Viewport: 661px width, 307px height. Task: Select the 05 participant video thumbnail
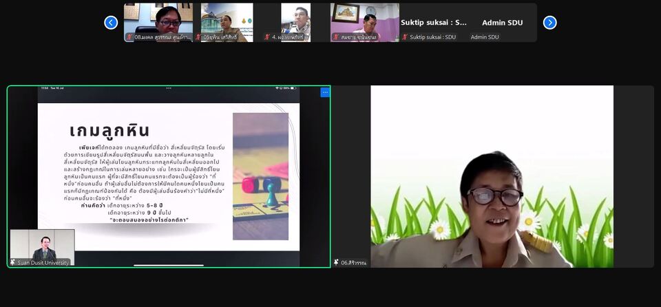[x=227, y=19]
